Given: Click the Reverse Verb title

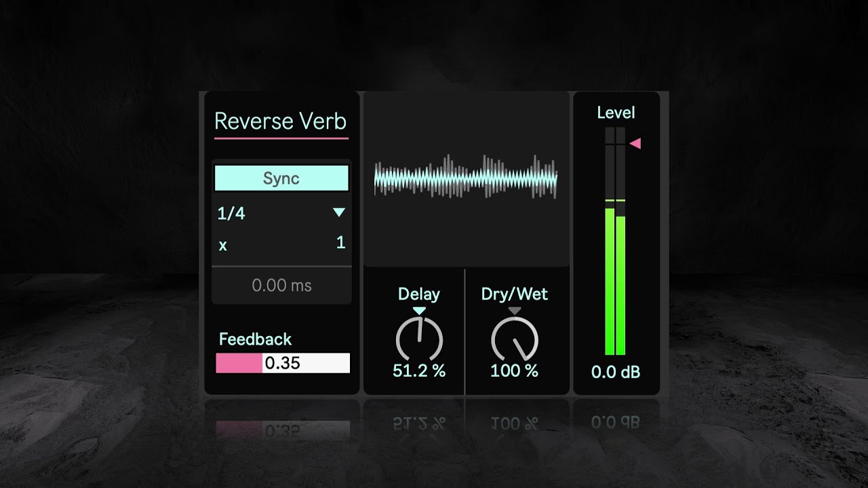Looking at the screenshot, I should pos(280,121).
